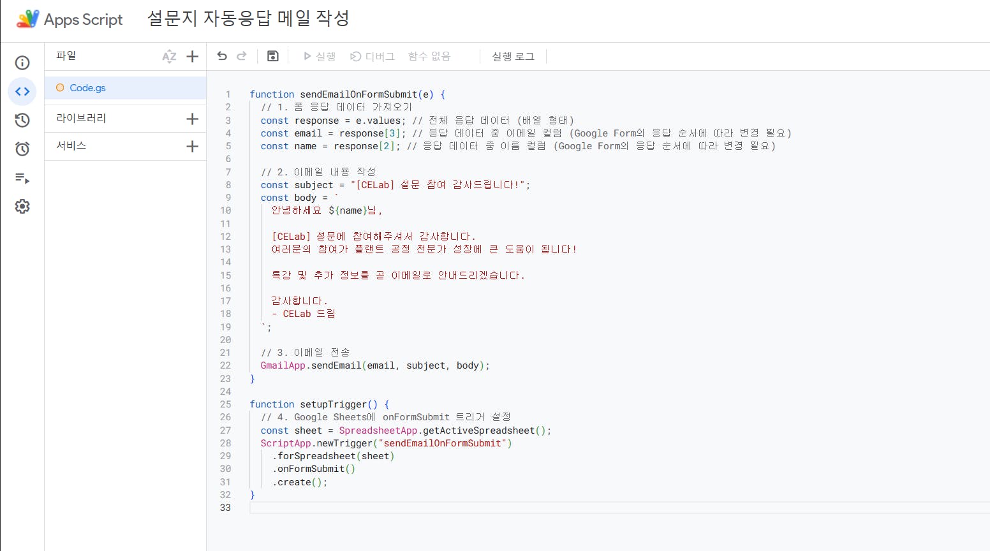Open the 함수 없음 function dropdown

429,56
